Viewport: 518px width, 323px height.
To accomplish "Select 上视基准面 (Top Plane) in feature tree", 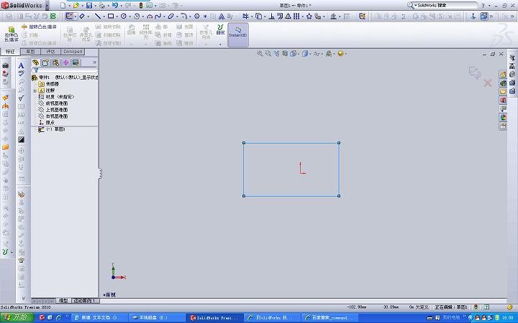I will pos(53,110).
